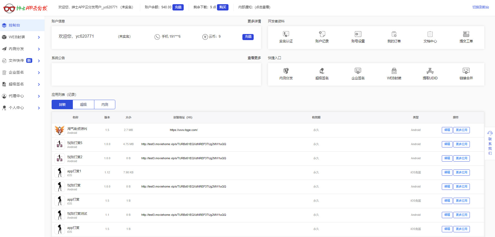This screenshot has height=237, width=495.
Task: Open the 文档中心 documentation icon
Action: pos(430,34)
